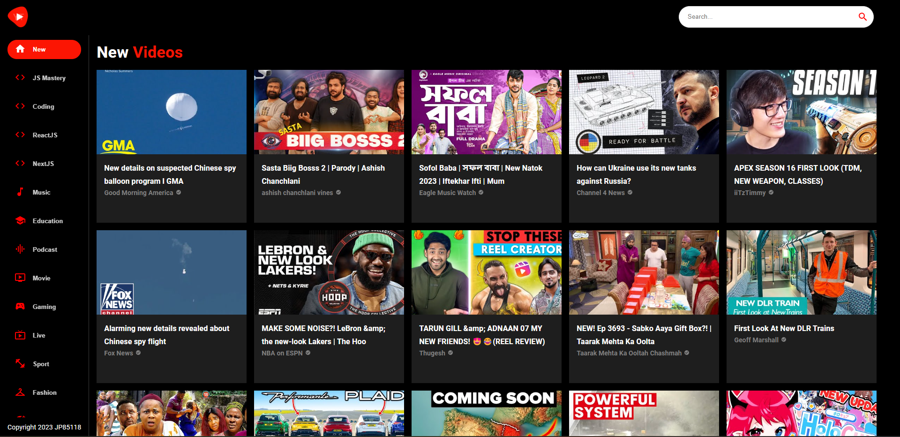Click the Education graduation cap icon
Viewport: 900px width, 437px height.
point(20,221)
